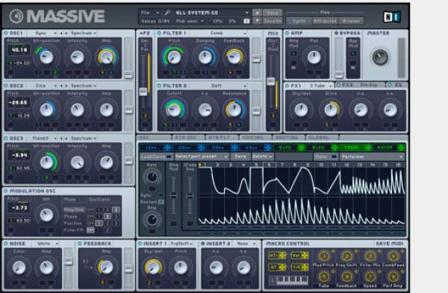448x293 pixels.
Task: Switch to the Voicing tab
Action: pos(253,137)
